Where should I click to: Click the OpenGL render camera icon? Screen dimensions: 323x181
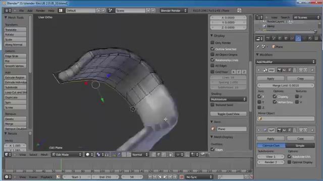(202, 154)
